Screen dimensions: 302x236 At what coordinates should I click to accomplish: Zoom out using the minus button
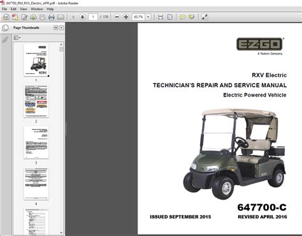117,17
